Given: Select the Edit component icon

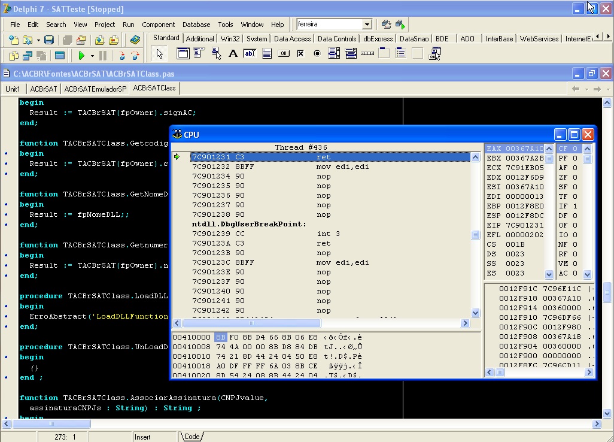Looking at the screenshot, I should [250, 53].
